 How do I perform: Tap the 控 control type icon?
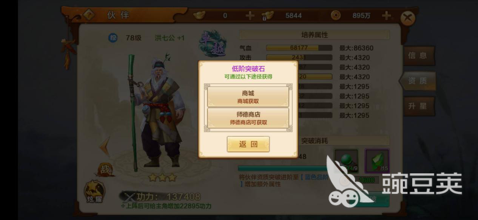(x=113, y=38)
